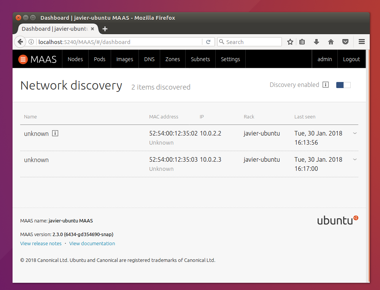Open the Pods page
The width and height of the screenshot is (380, 290).
[x=100, y=59]
